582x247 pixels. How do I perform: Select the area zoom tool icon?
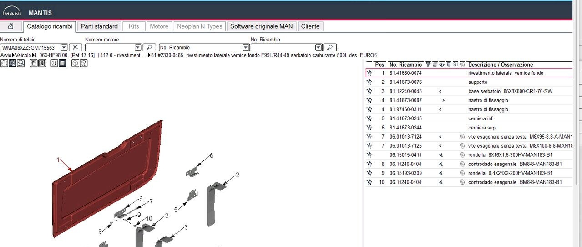point(12,63)
